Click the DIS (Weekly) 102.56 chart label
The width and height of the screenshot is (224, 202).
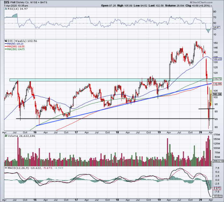point(22,41)
